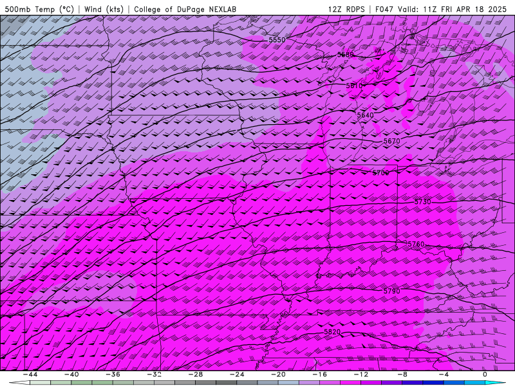Click the -4 colorbar scale label

444,374
